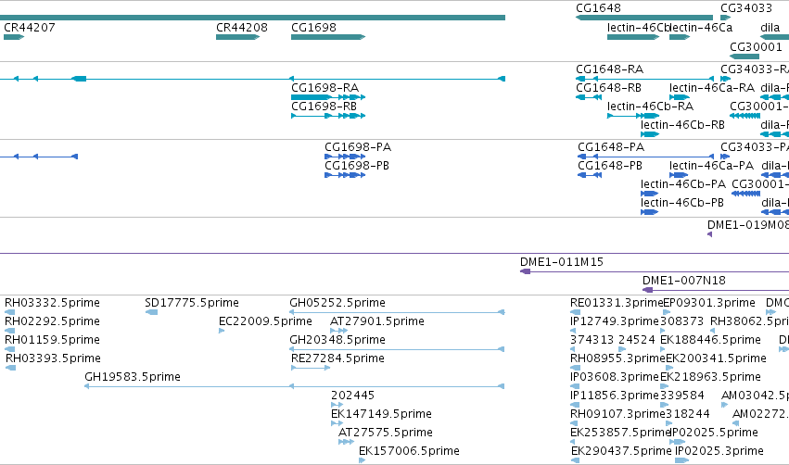Click the lectin-46Cb-RA transcript label
Viewport: 789px width, 465px height.
[650, 107]
